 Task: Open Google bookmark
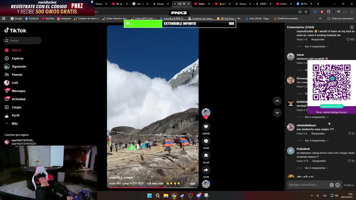[x=16, y=19]
